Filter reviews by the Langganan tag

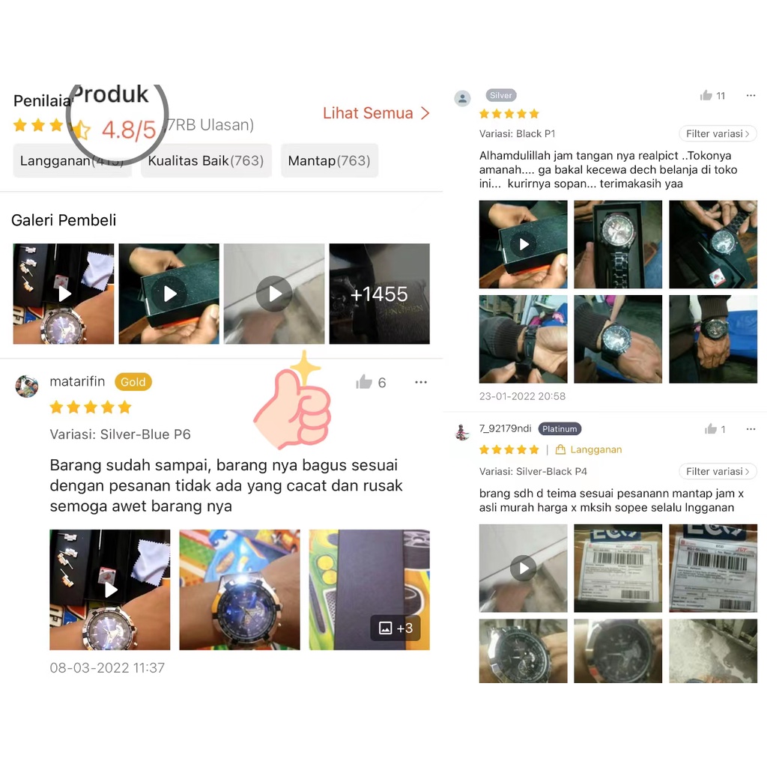(x=72, y=160)
